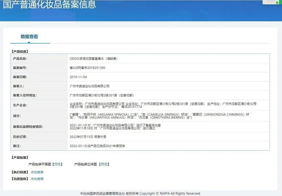Click the 备案日期 value 2019-11-04
Image resolution: width=282 pixels, height=196 pixels.
(78, 77)
